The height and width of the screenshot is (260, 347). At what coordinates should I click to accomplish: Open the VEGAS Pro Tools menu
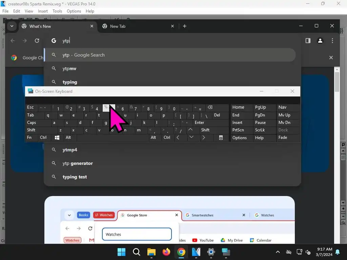point(57,11)
